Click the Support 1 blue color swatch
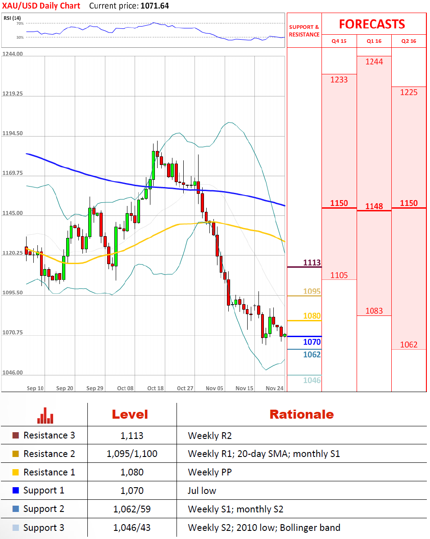The image size is (430, 539). (x=16, y=491)
